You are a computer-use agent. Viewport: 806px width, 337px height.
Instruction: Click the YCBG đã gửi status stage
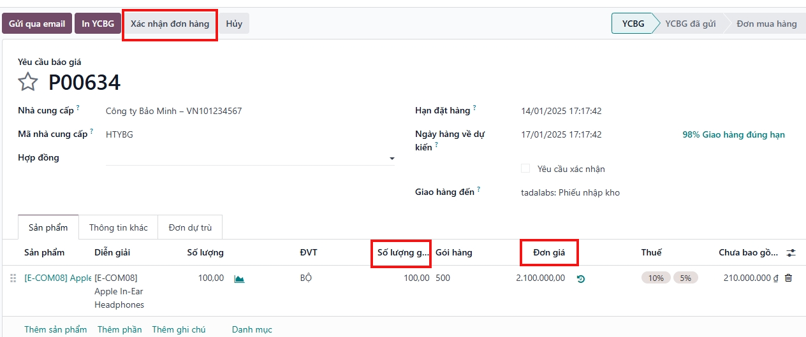coord(690,24)
